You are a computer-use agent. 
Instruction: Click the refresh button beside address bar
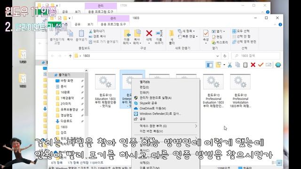click(225, 56)
